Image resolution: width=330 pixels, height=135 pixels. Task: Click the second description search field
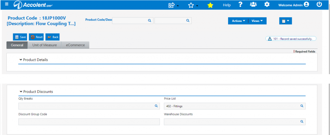coord(173,21)
